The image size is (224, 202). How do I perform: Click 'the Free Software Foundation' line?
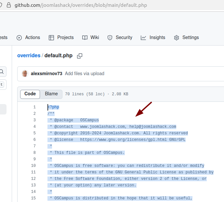[127, 179]
